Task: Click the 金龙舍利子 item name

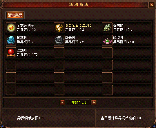Action: (25, 25)
